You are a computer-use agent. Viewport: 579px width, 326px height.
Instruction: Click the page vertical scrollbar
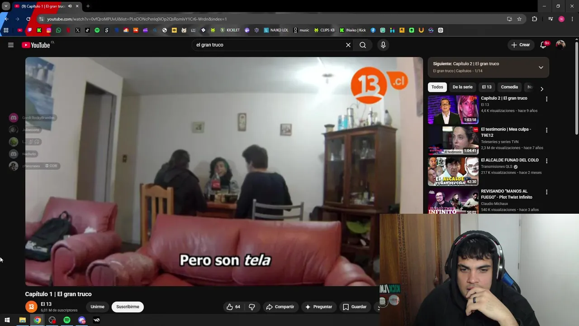tap(577, 88)
